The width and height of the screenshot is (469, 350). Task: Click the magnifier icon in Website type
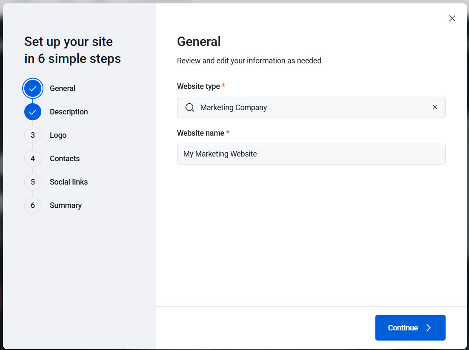click(190, 108)
